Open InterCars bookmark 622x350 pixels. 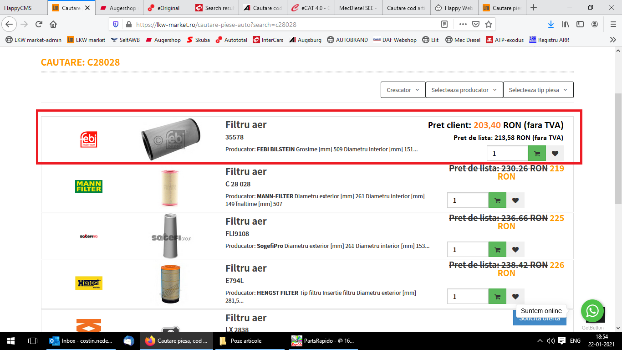(x=268, y=40)
